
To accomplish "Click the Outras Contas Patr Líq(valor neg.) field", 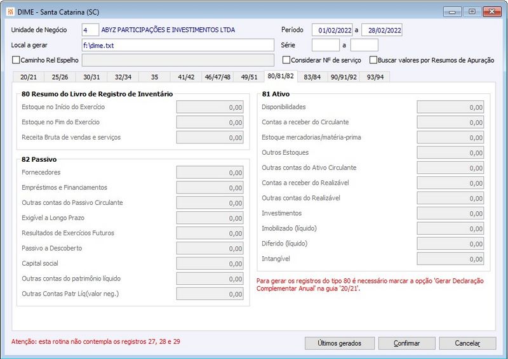I will click(x=210, y=294).
